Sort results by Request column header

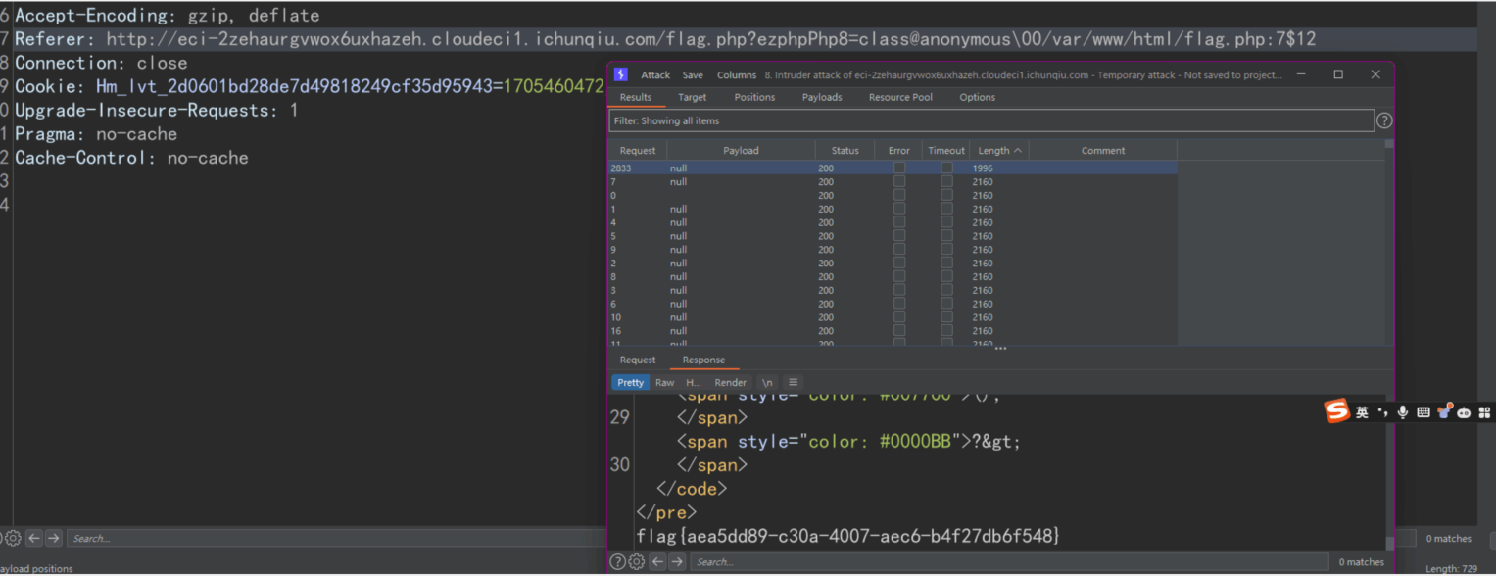pyautogui.click(x=638, y=151)
